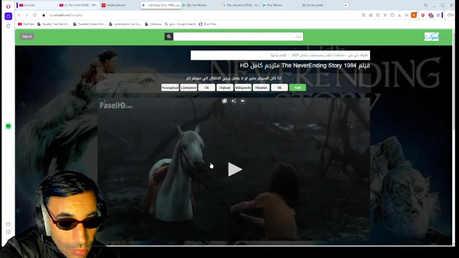
Task: Open the LMArena bookmark
Action: (x=153, y=24)
